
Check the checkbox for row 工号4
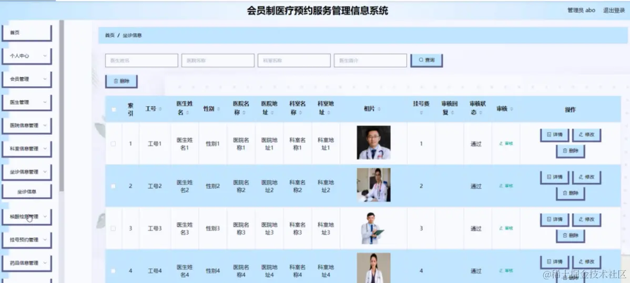113,270
